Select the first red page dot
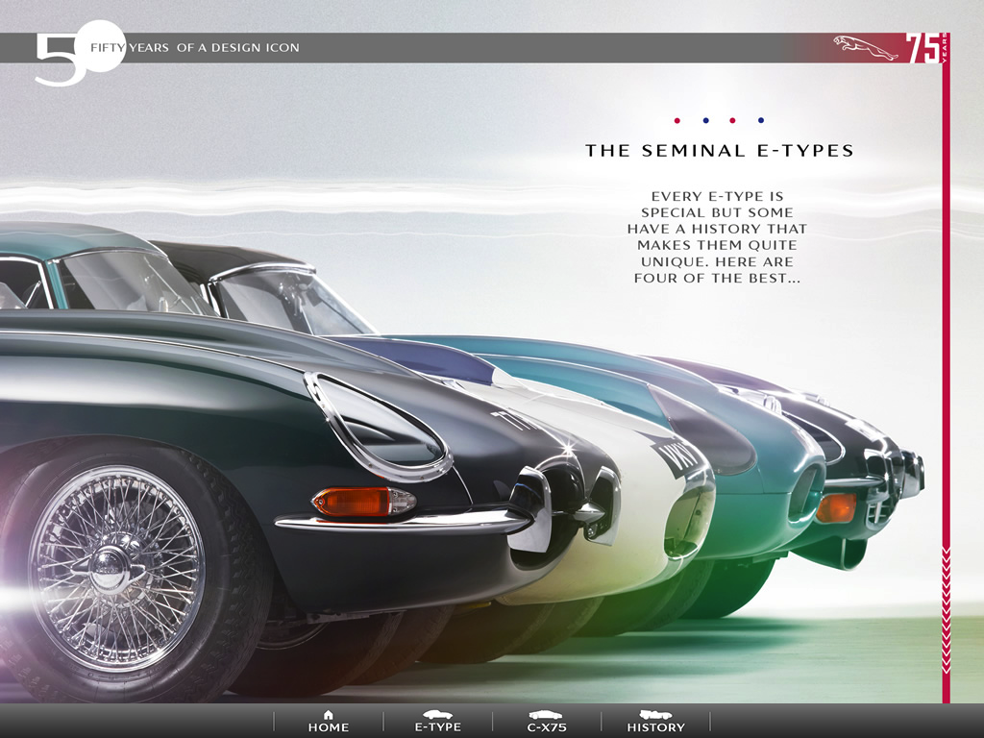Screen dimensions: 984x738 pos(677,121)
